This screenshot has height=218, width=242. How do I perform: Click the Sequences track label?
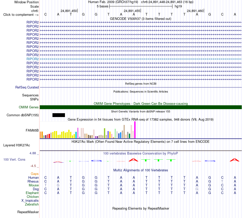[x=30, y=95]
